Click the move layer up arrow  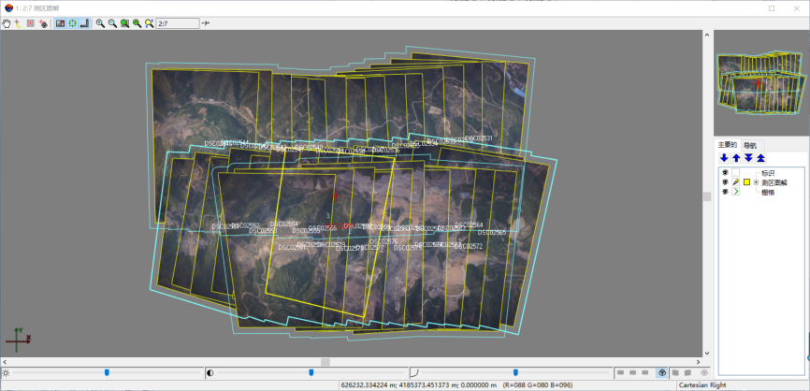point(736,158)
